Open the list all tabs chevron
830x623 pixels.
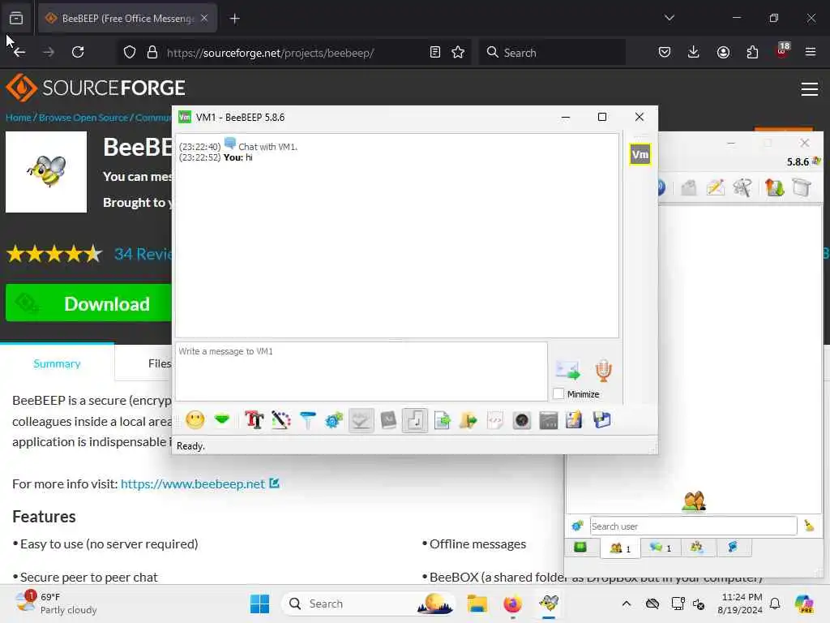tap(669, 18)
